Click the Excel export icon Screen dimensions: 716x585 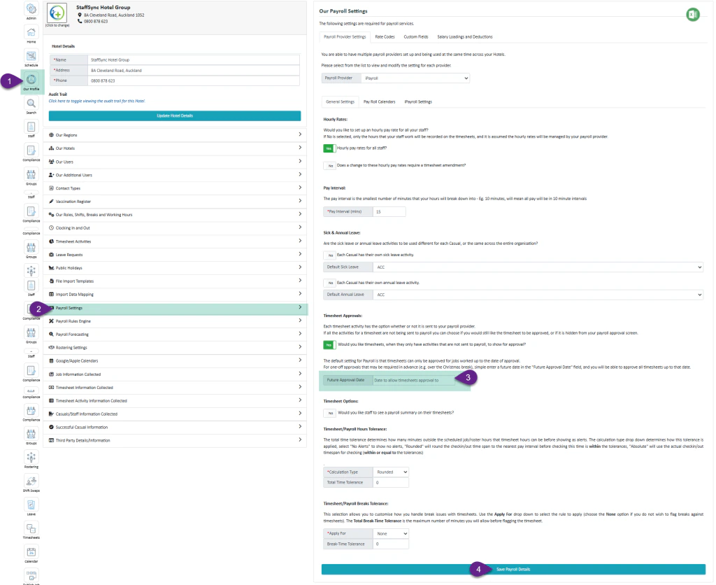click(693, 15)
